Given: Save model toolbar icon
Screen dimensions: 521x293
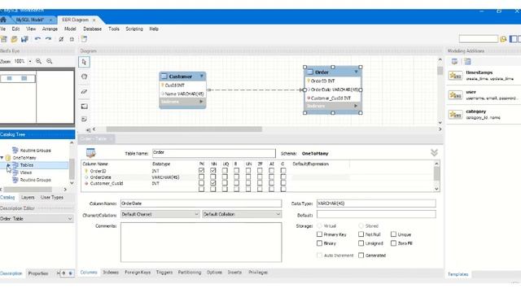Looking at the screenshot, I should point(24,39).
